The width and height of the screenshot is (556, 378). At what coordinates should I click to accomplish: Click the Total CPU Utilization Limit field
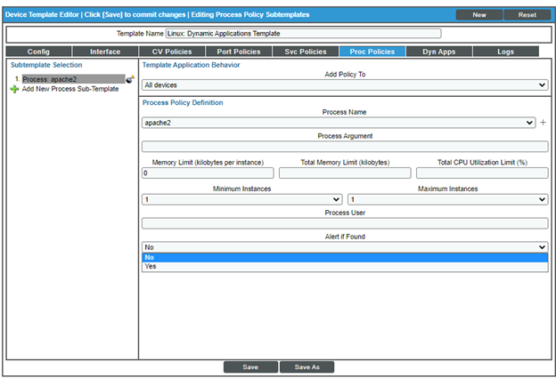(482, 173)
